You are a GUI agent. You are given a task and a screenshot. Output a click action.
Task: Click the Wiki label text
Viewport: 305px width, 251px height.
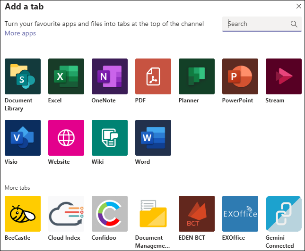point(97,162)
